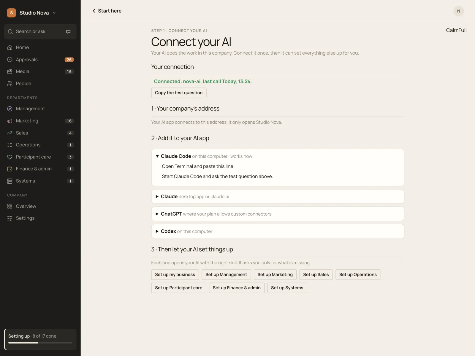Click the Finance & admin wallet icon
This screenshot has height=356, width=475.
pyautogui.click(x=10, y=169)
